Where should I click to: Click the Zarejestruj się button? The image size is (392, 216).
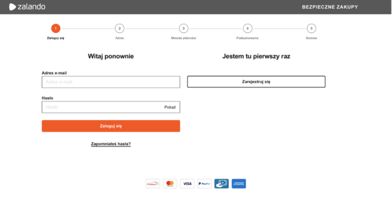click(256, 82)
